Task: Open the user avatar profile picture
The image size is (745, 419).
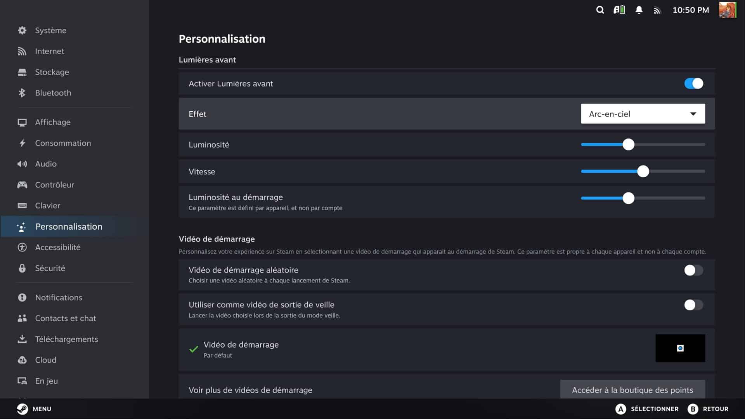Action: [727, 10]
